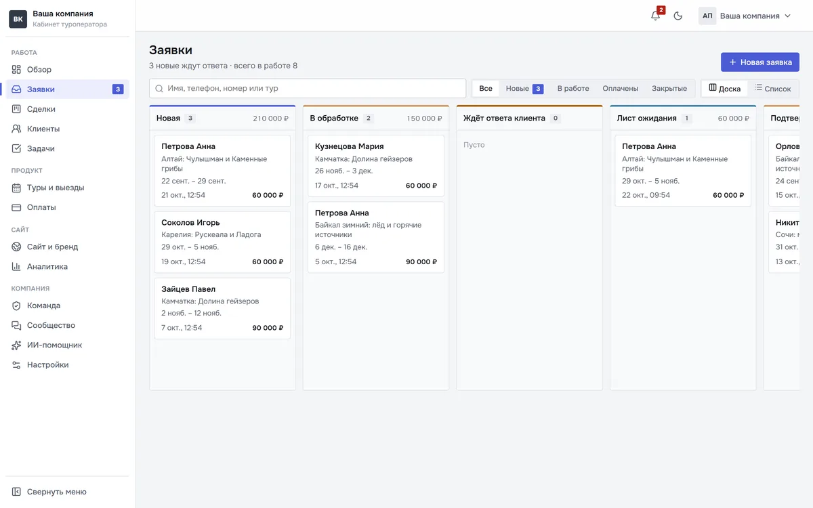Open Петрова Анна card in Лист ожидания
Image resolution: width=813 pixels, height=508 pixels.
coord(683,171)
